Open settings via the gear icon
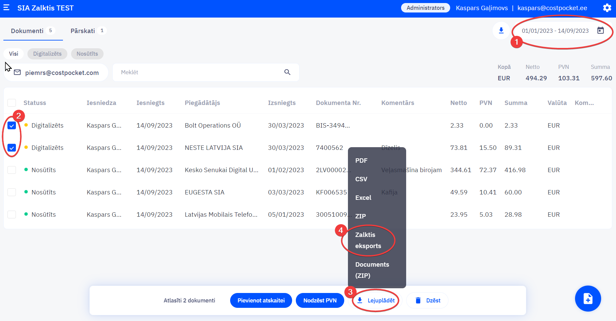This screenshot has width=616, height=321. point(607,8)
